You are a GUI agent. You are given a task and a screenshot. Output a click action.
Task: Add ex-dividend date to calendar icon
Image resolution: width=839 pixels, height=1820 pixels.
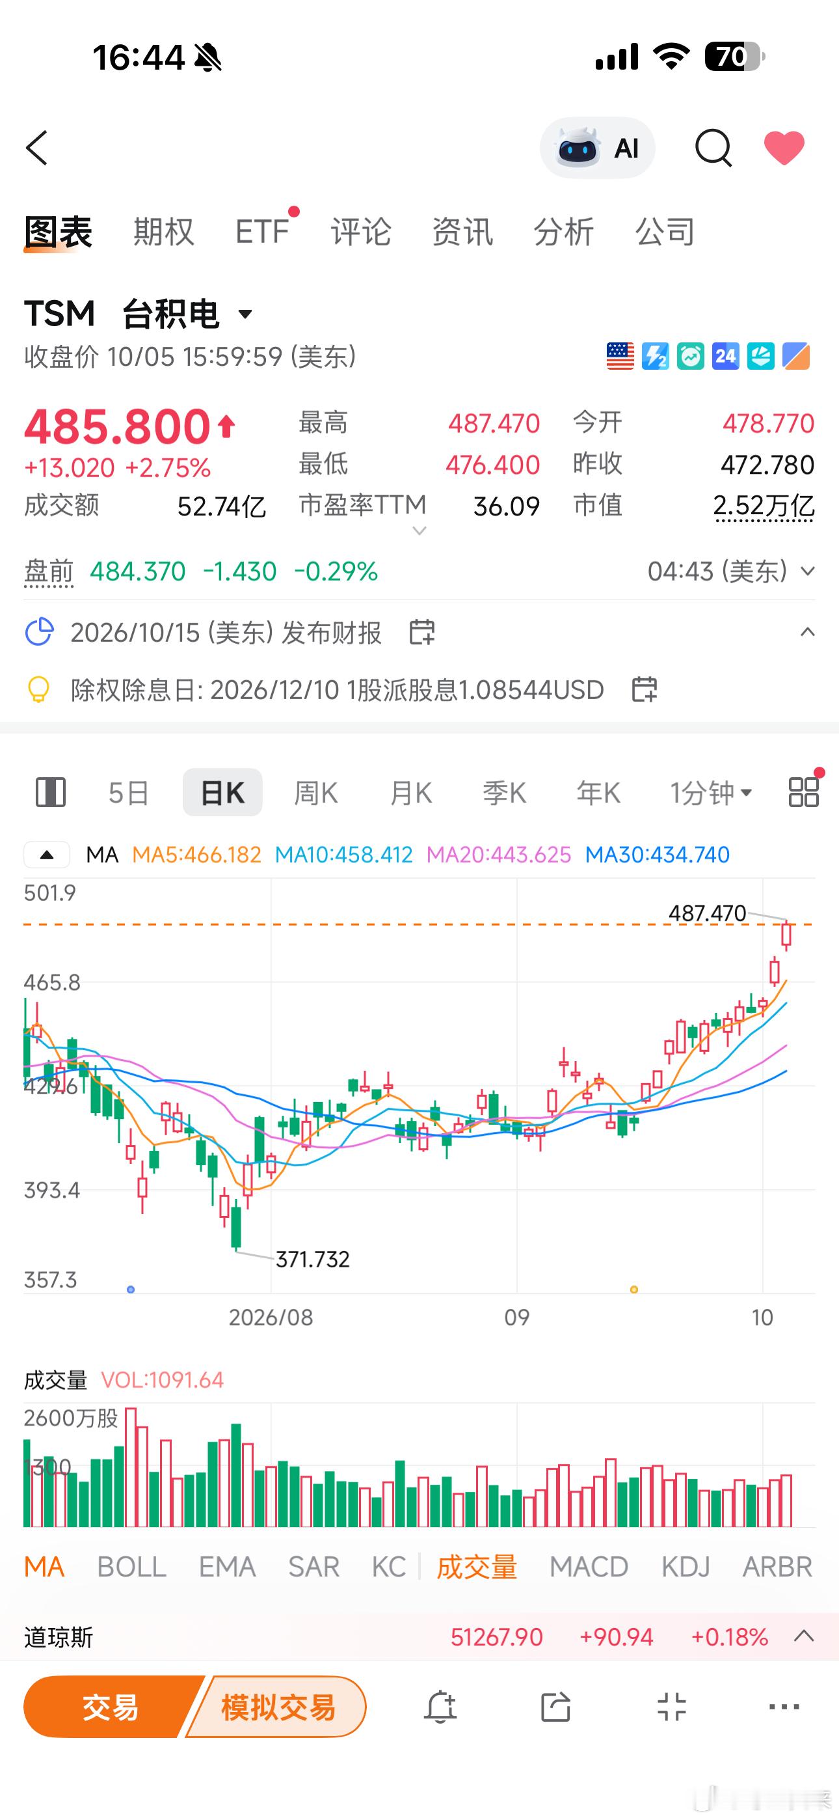pyautogui.click(x=644, y=689)
